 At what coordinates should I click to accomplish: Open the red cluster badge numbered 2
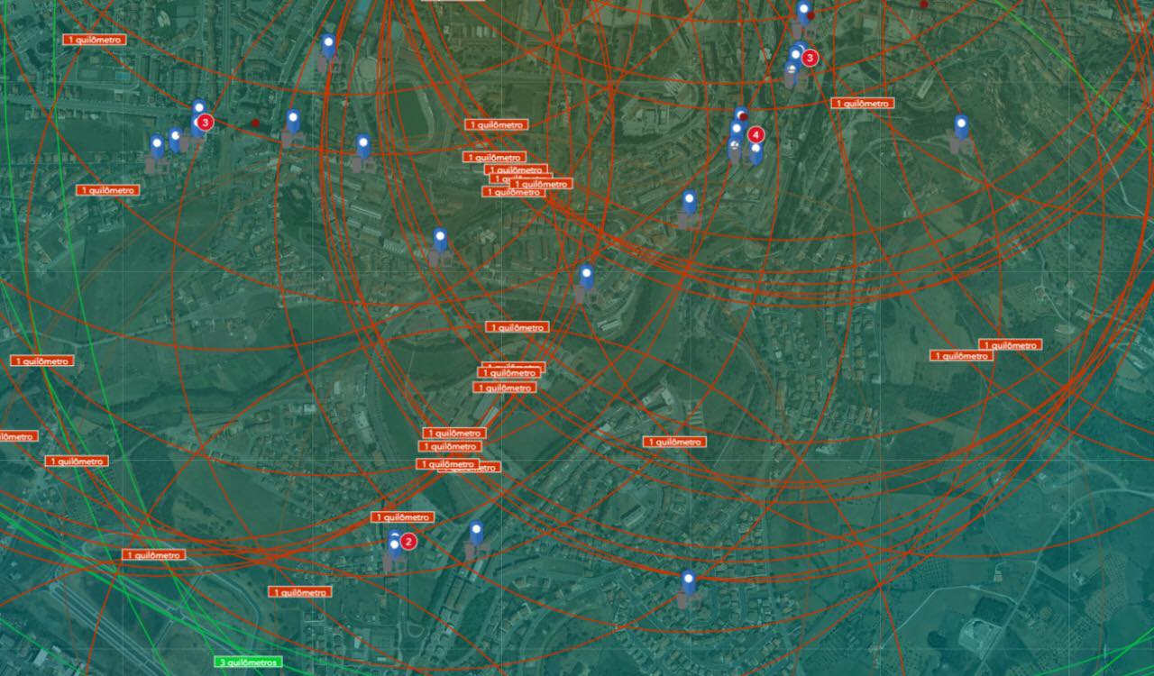pyautogui.click(x=408, y=542)
